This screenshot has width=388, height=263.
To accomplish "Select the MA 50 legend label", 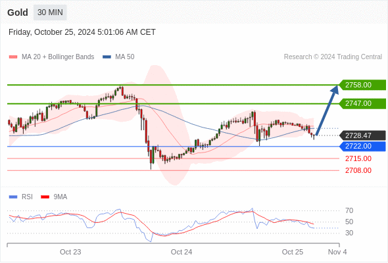I will click(x=125, y=57).
